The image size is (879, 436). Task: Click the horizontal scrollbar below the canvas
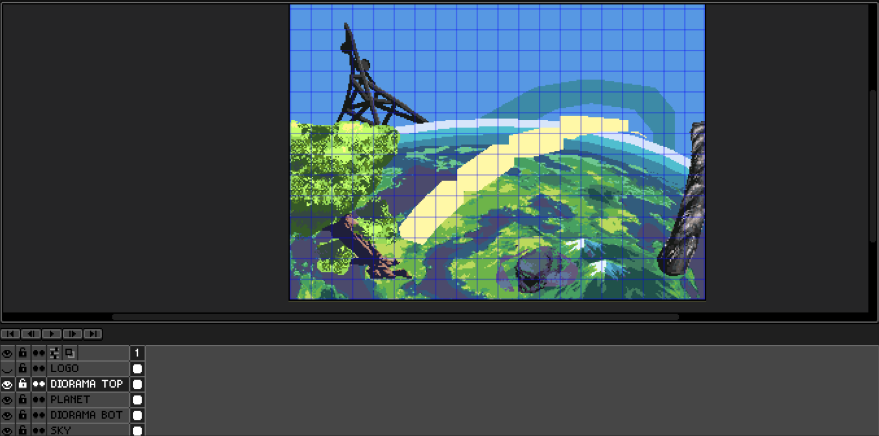pos(395,317)
